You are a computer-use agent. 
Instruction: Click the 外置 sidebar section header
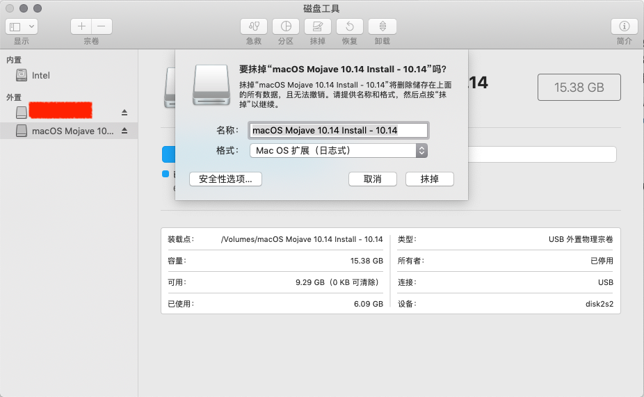[x=13, y=97]
